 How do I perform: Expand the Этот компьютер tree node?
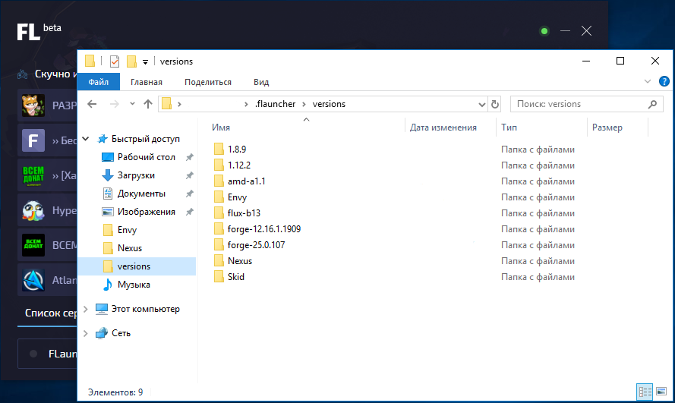pos(85,309)
